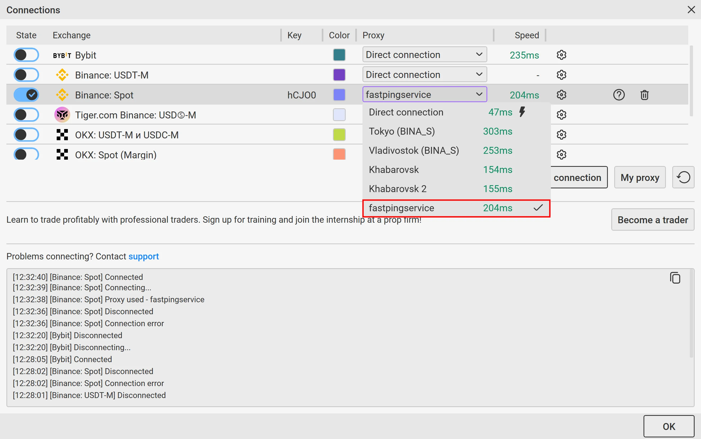The width and height of the screenshot is (701, 439).
Task: Delete Binance: Spot key with trash icon
Action: coord(644,95)
